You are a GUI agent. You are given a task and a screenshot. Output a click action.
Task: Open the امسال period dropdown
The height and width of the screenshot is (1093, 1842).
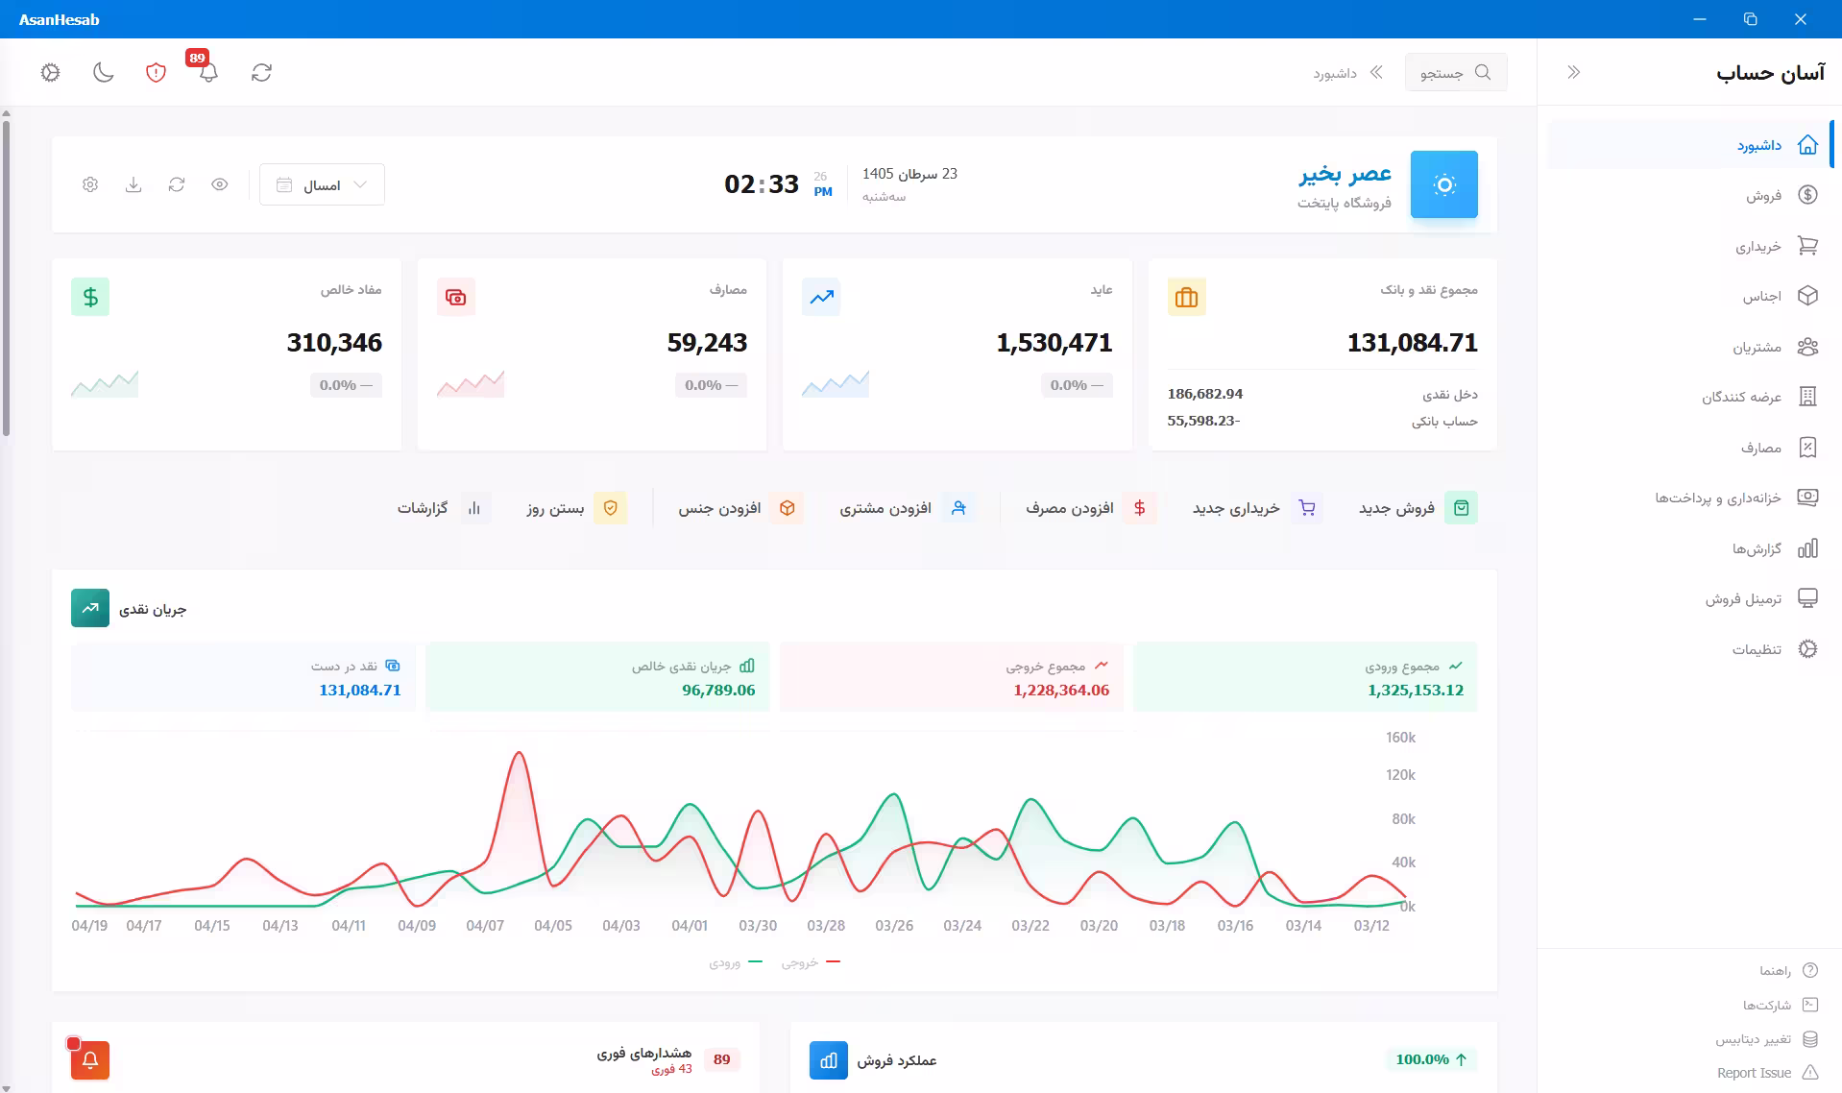[322, 184]
